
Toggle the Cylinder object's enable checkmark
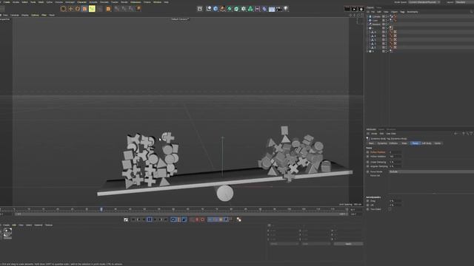coord(388,16)
